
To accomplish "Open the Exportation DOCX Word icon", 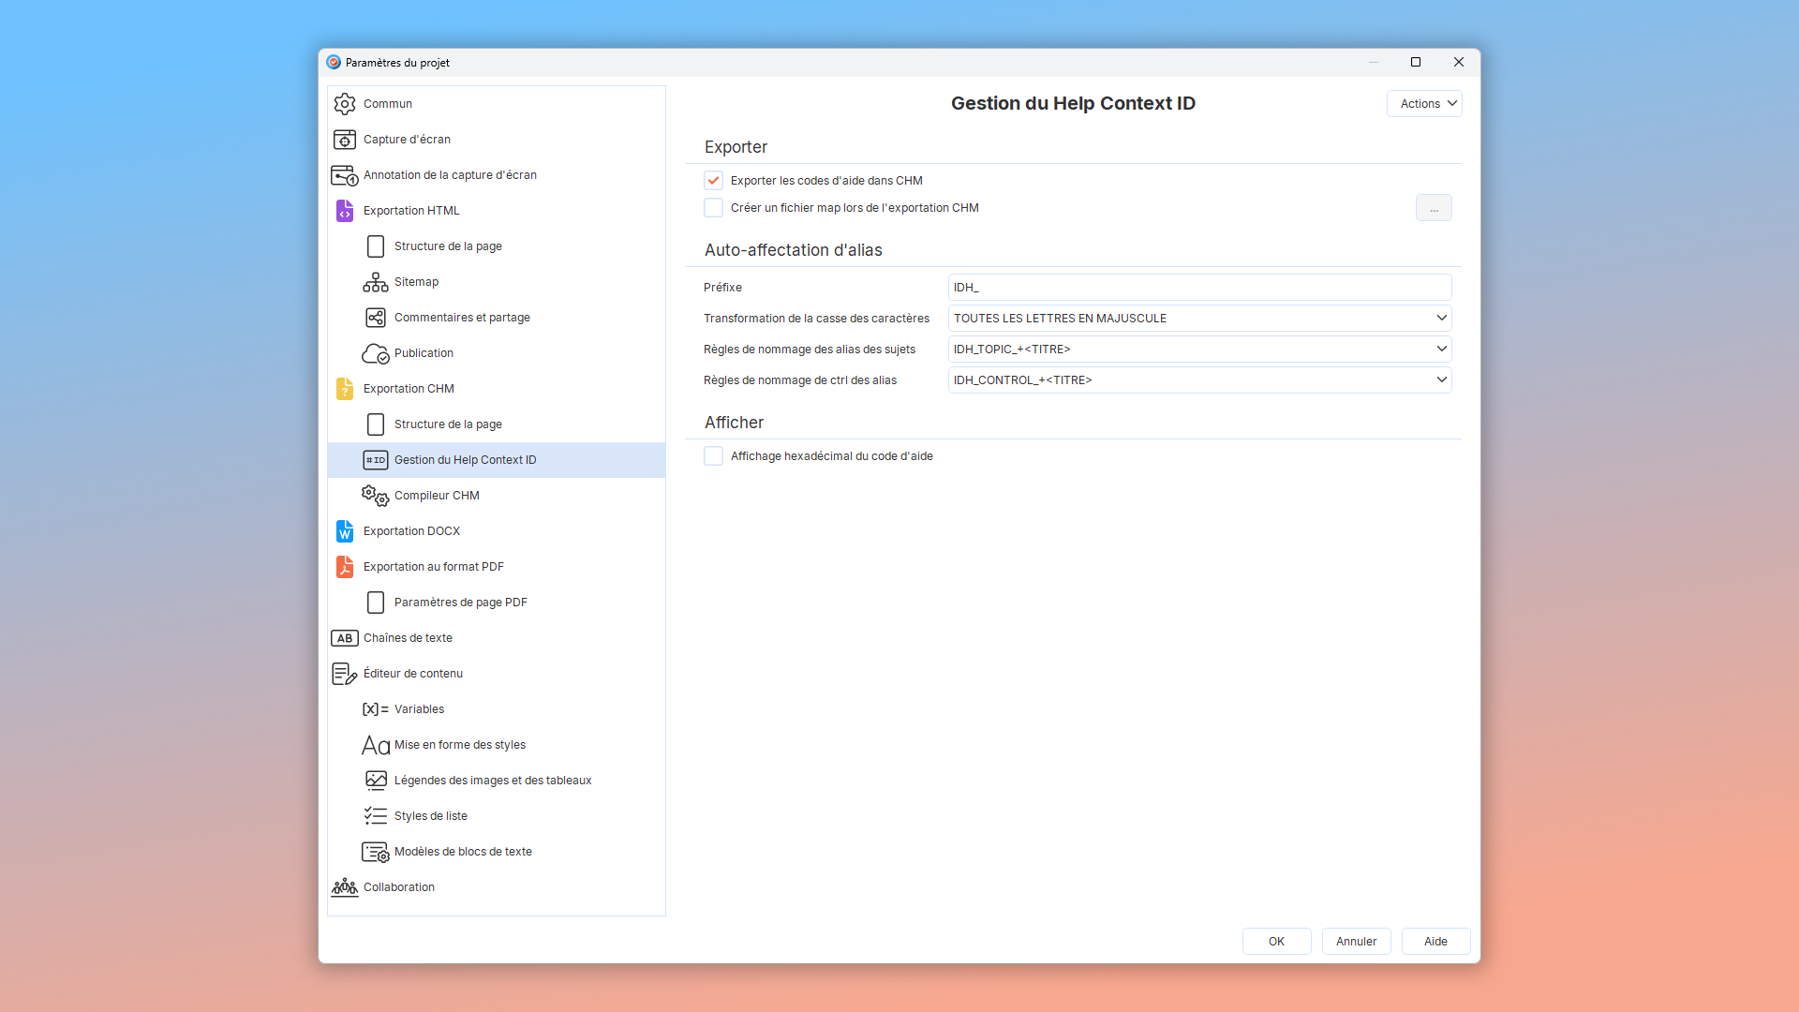I will 345,531.
